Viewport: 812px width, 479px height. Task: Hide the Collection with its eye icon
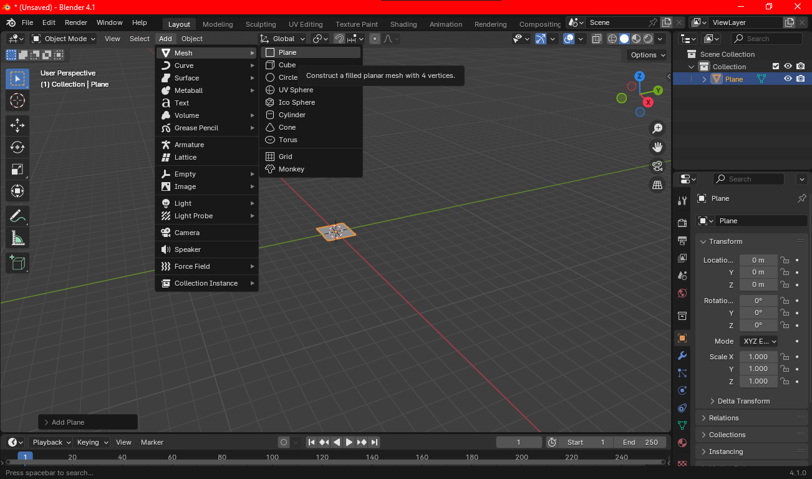click(x=788, y=66)
